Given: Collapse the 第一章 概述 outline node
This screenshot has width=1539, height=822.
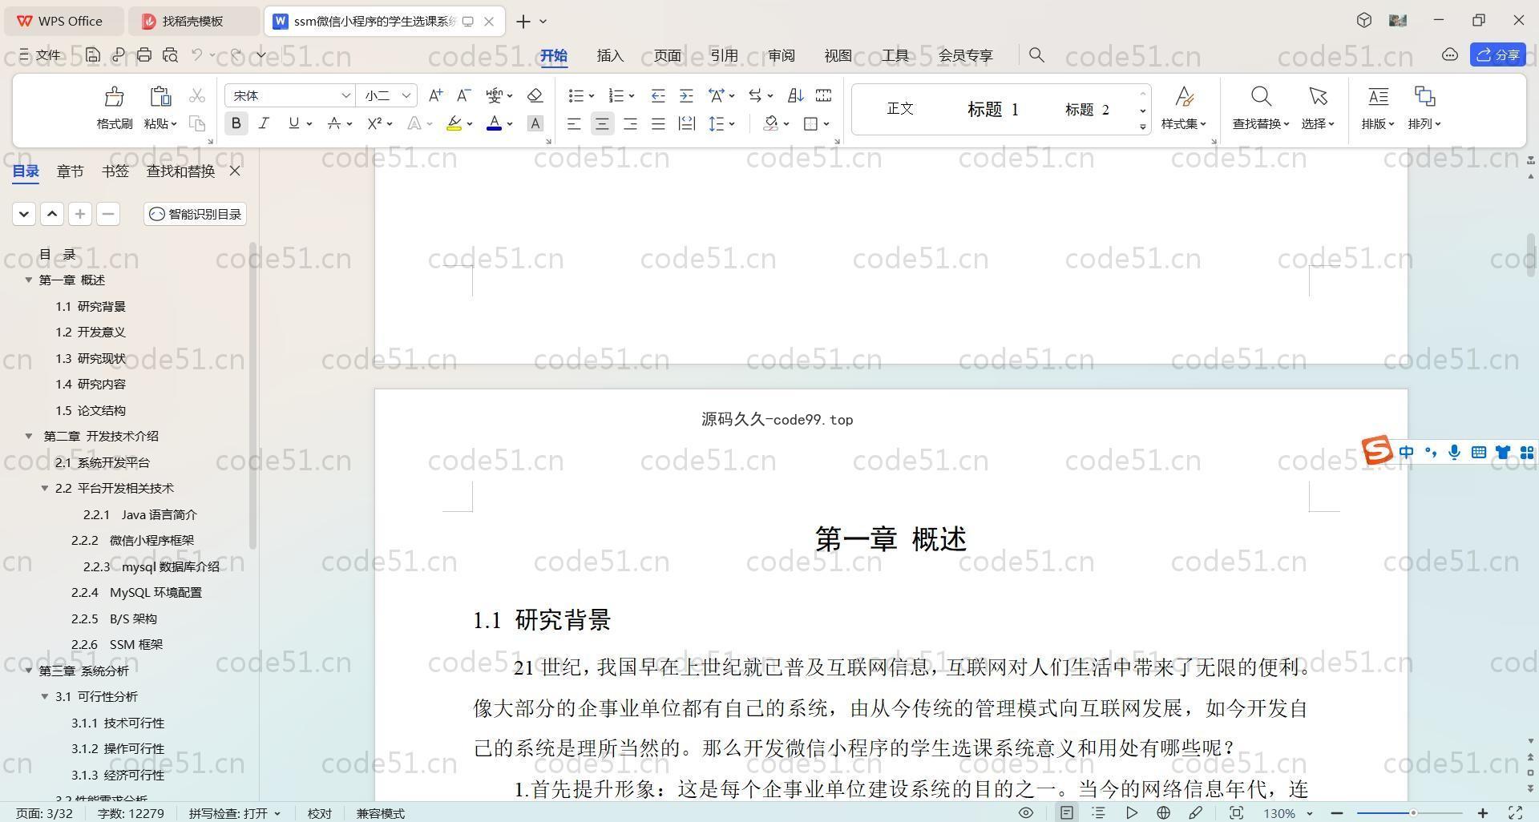Looking at the screenshot, I should 29,280.
